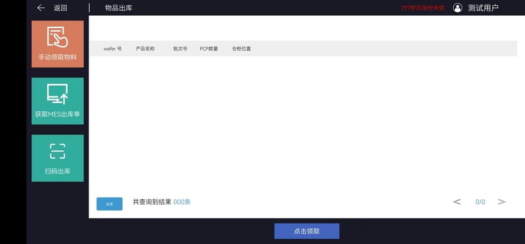The height and width of the screenshot is (244, 525).
Task: Click the 产品名称 column header
Action: coord(145,49)
